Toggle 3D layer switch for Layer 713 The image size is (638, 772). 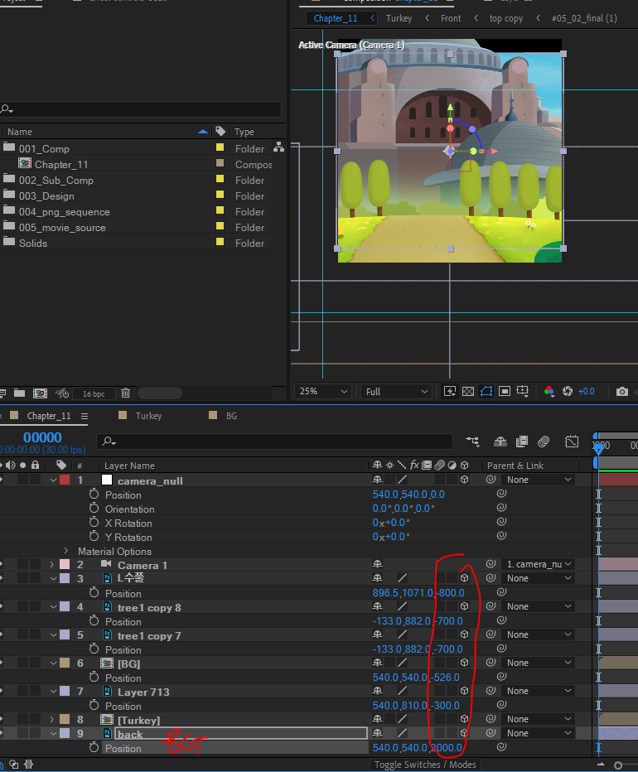coord(464,691)
